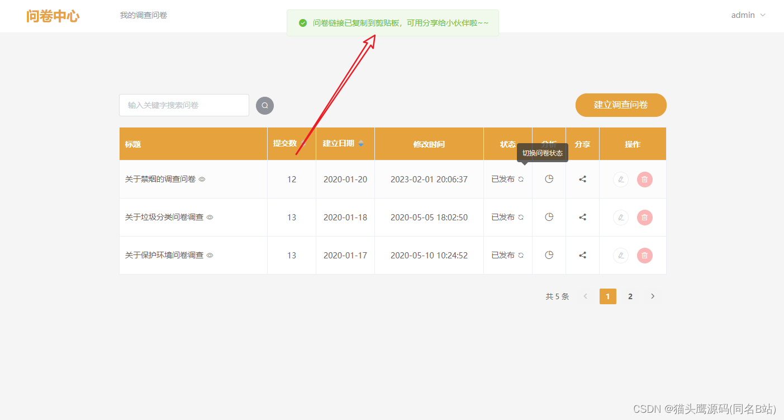The height and width of the screenshot is (420, 784).
Task: Preview the 关于保护环境问卷调查 eye icon
Action: [x=210, y=256]
